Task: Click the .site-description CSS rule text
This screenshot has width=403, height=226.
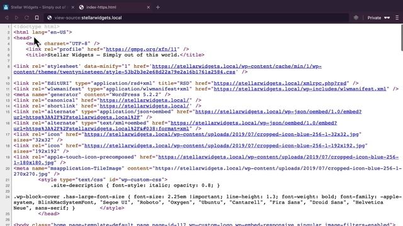Action: (135, 185)
